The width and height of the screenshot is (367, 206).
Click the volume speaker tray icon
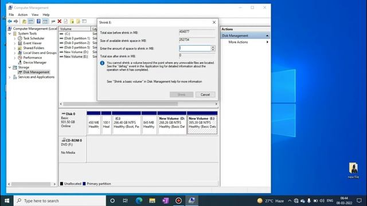(322, 201)
